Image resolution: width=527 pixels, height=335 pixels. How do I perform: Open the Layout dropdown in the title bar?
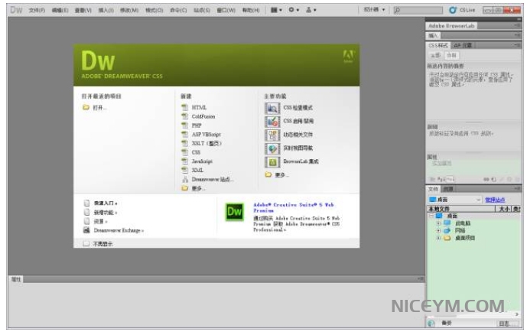point(276,10)
